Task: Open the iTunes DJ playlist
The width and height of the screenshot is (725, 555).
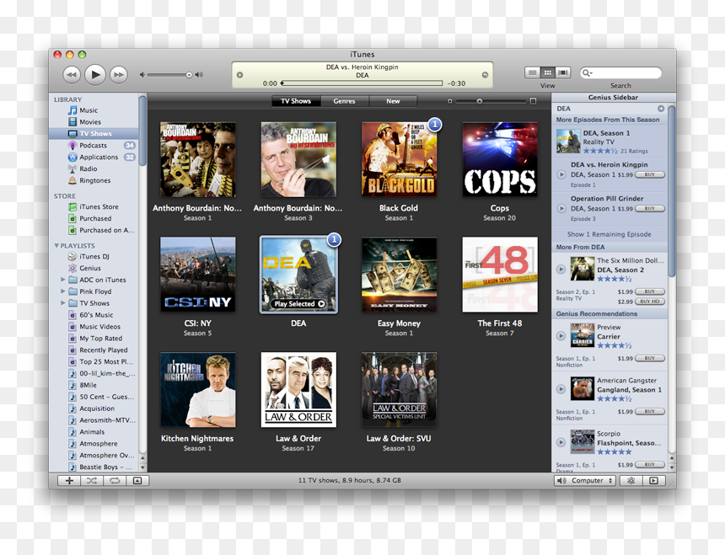Action: [94, 256]
